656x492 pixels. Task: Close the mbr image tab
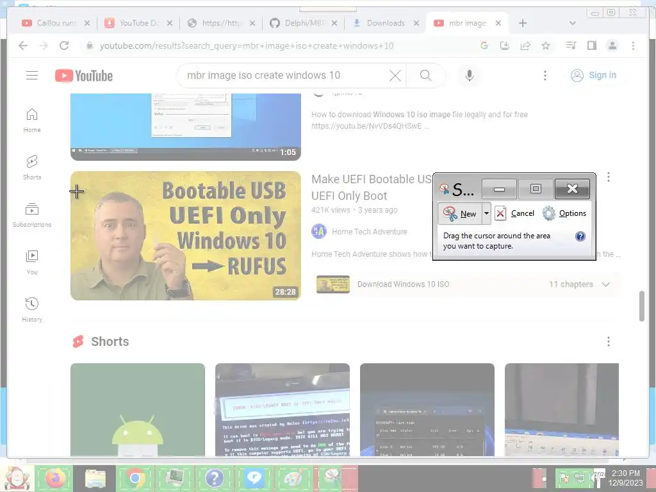(x=498, y=23)
